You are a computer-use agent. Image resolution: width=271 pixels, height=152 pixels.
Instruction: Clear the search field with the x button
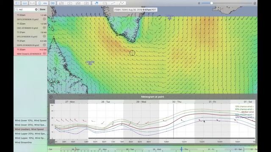[x=36, y=9]
